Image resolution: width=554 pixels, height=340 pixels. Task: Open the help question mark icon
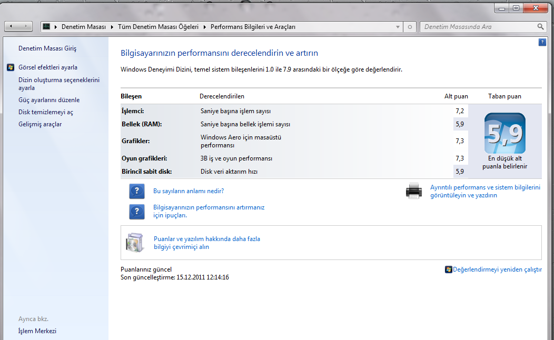pos(542,42)
